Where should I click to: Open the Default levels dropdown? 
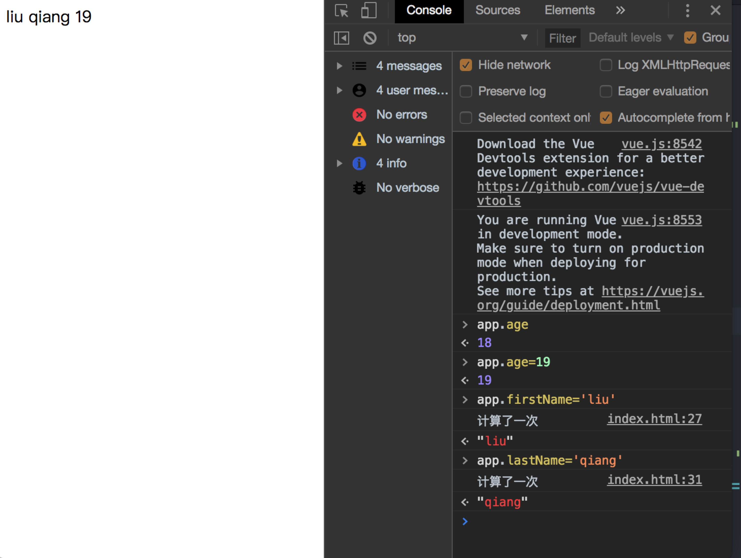pyautogui.click(x=631, y=38)
